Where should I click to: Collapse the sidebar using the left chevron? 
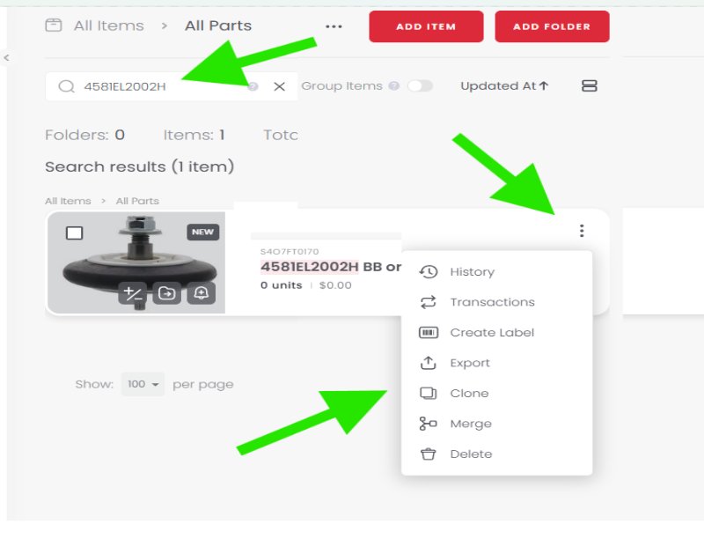(x=6, y=58)
